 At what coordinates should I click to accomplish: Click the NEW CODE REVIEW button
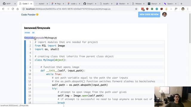tap(149, 15)
